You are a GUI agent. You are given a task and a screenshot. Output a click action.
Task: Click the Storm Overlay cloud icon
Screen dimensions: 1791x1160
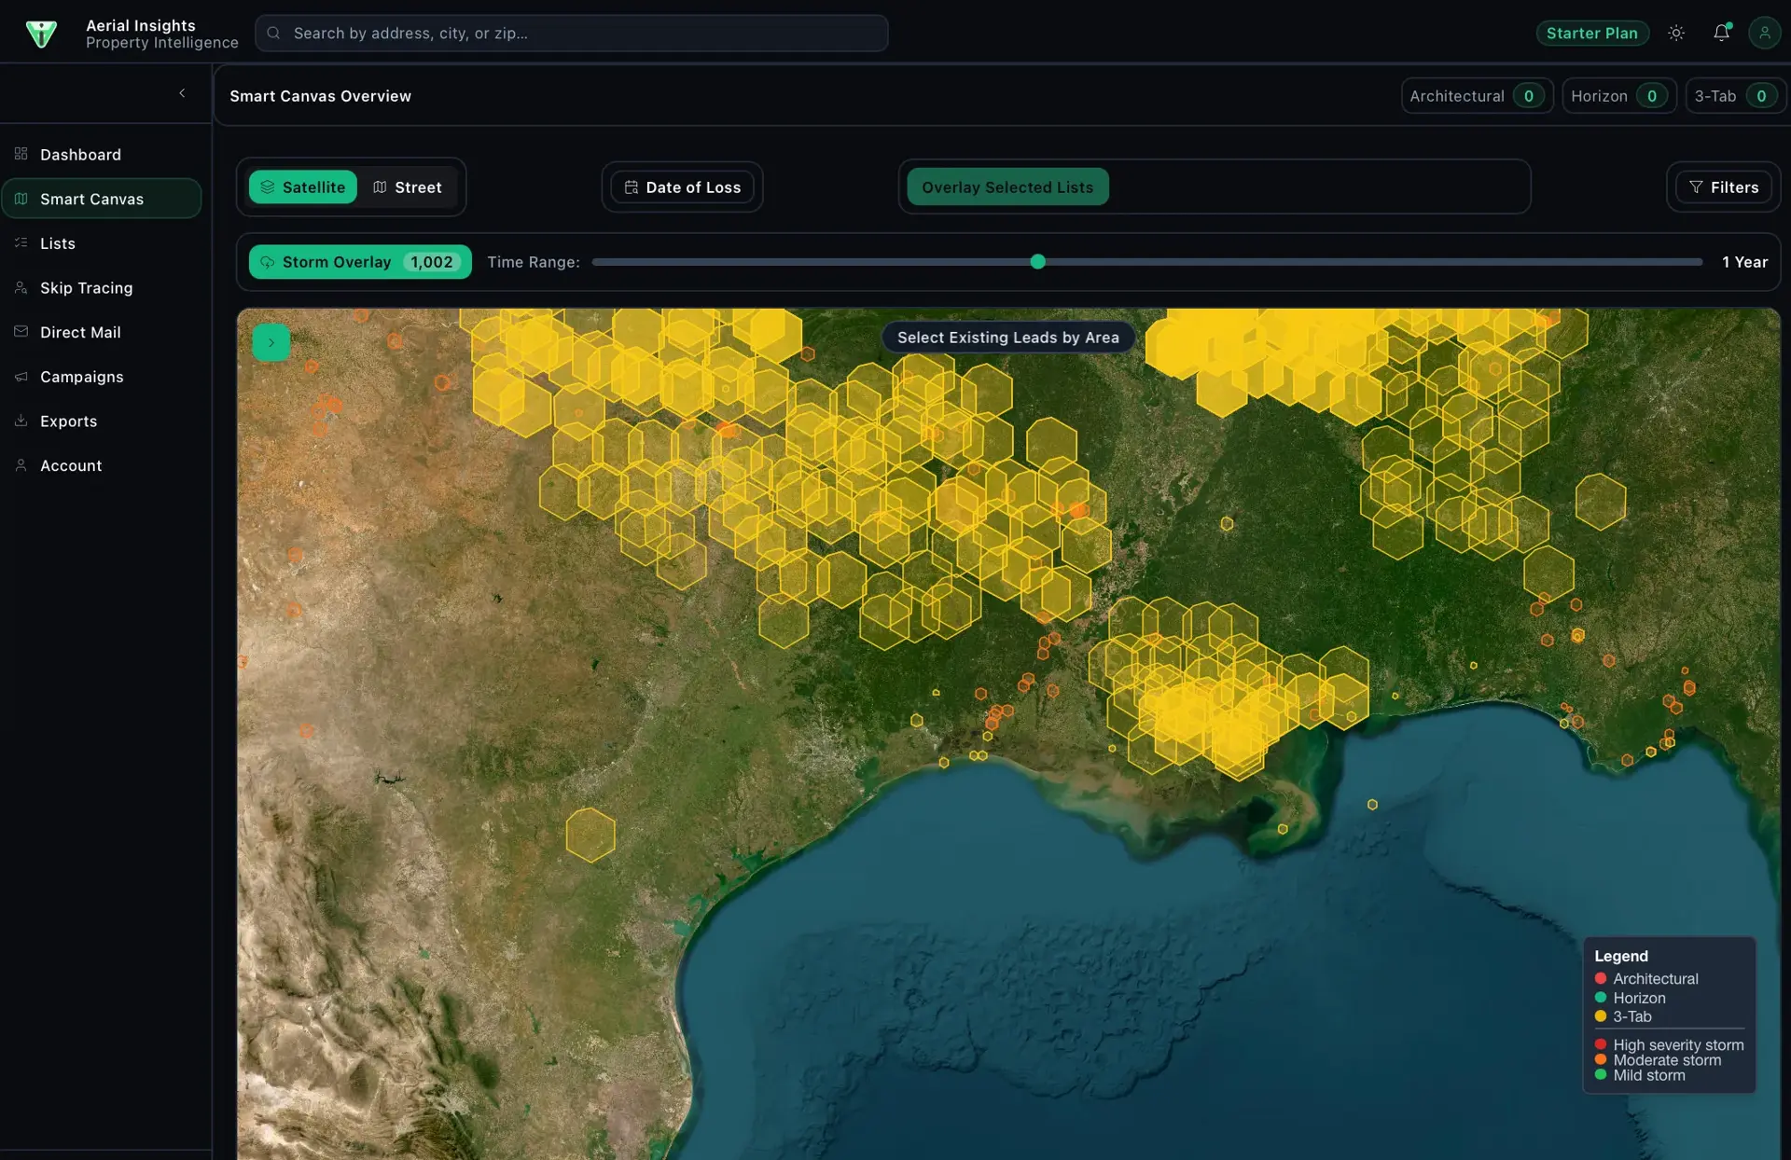tap(267, 262)
